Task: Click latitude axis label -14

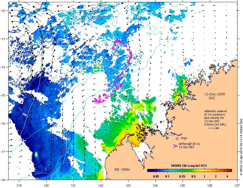Action: tap(3, 67)
